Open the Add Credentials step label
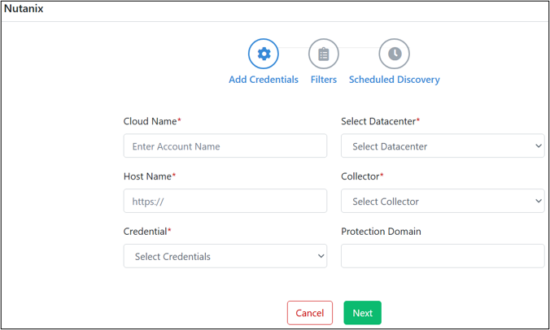The height and width of the screenshot is (330, 550). pos(264,80)
